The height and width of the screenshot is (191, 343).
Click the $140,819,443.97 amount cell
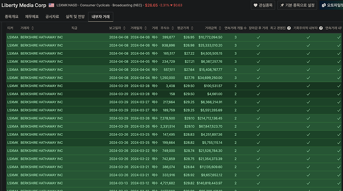[x=209, y=183]
